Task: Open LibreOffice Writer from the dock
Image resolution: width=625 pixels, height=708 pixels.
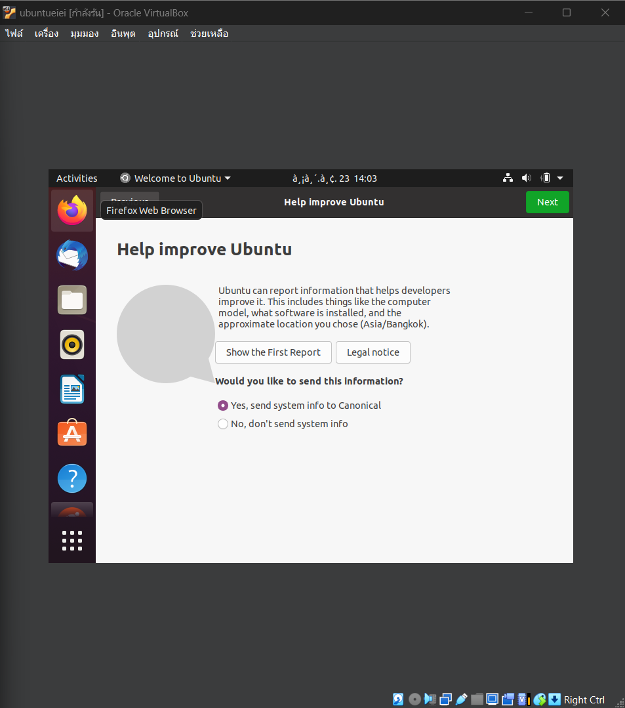Action: click(72, 389)
